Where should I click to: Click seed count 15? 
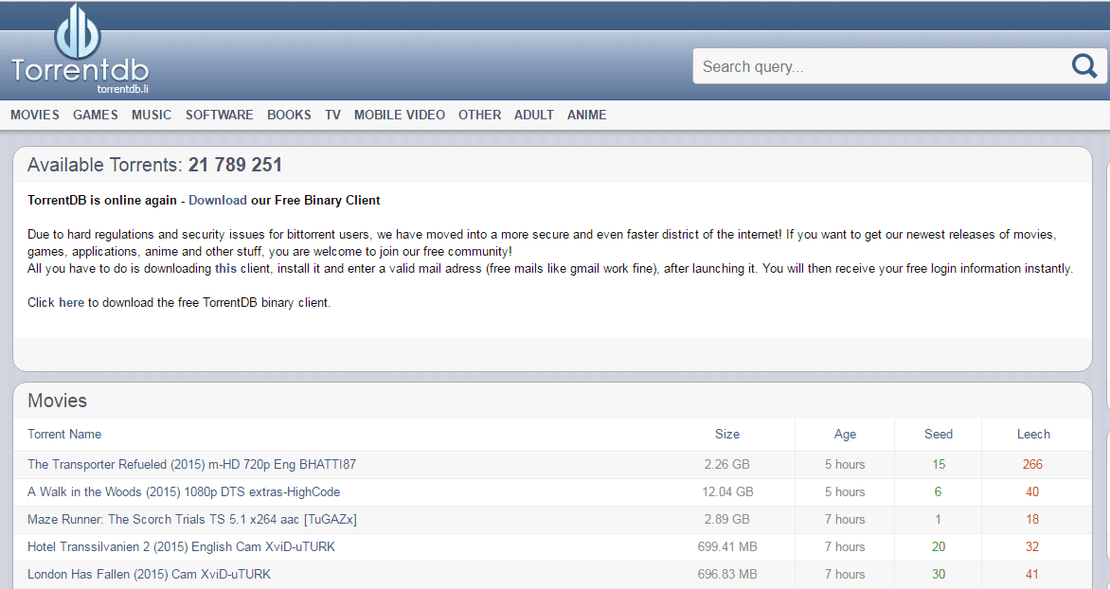pos(939,464)
